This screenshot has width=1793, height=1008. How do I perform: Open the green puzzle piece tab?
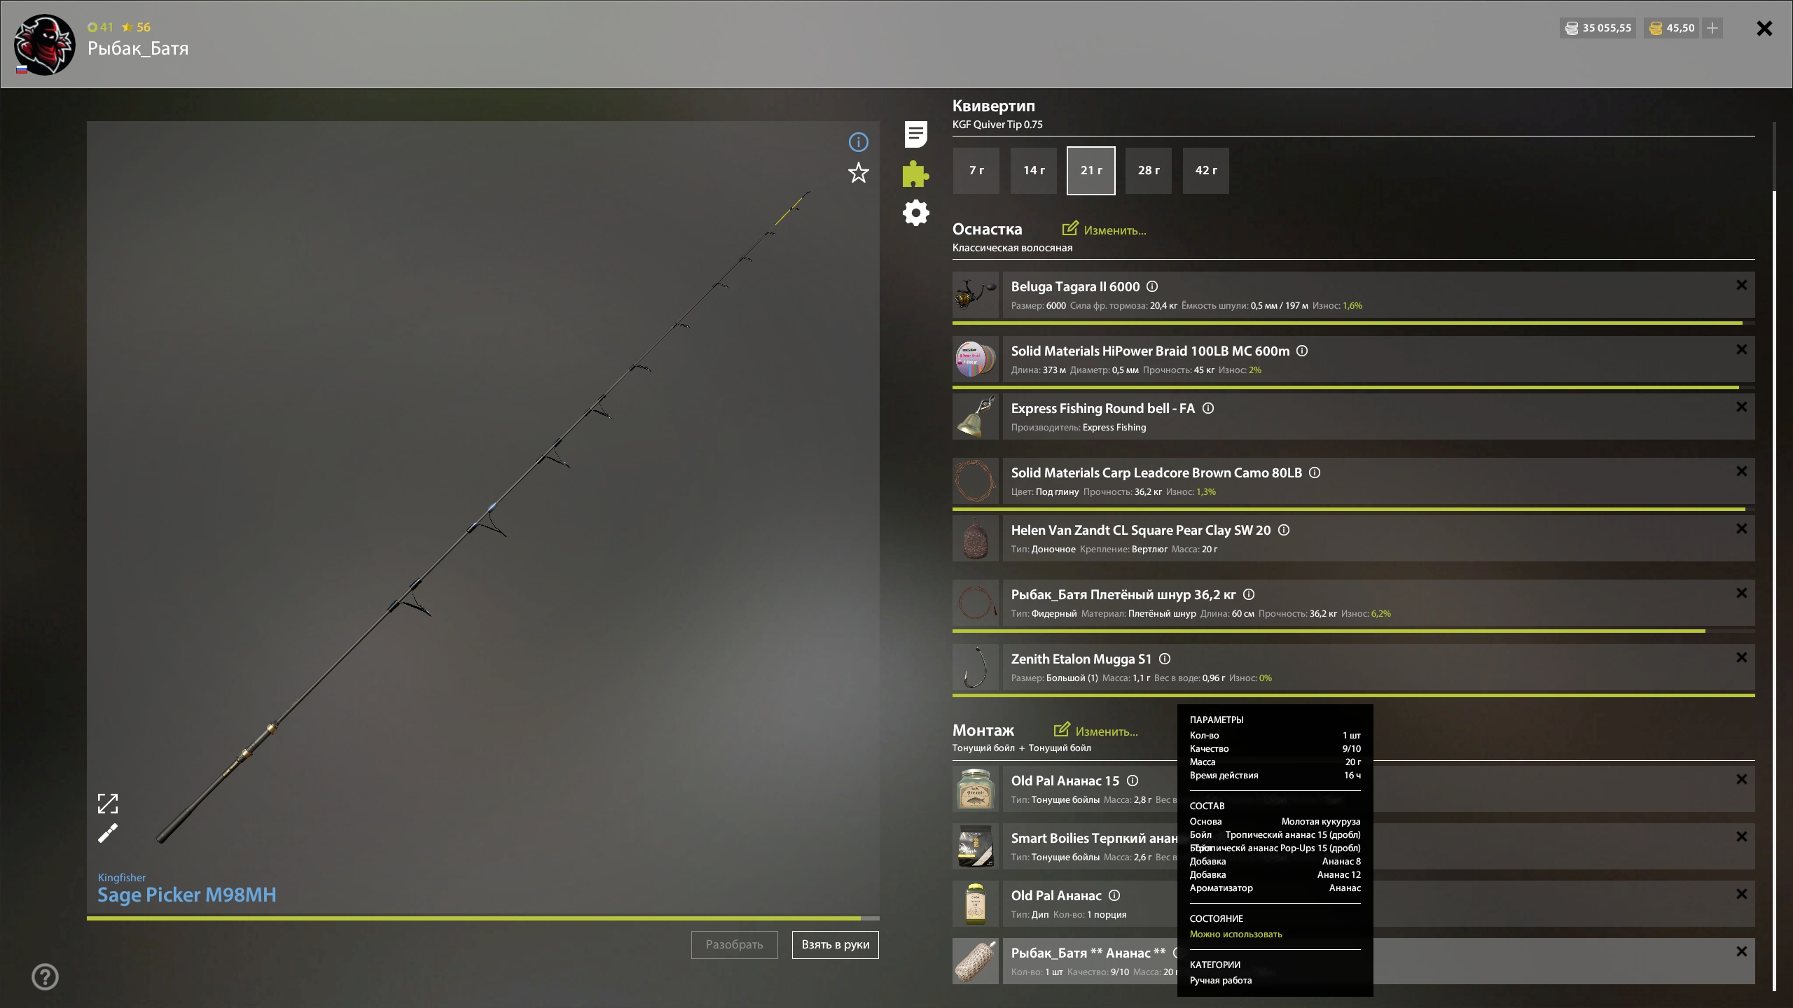pyautogui.click(x=915, y=174)
